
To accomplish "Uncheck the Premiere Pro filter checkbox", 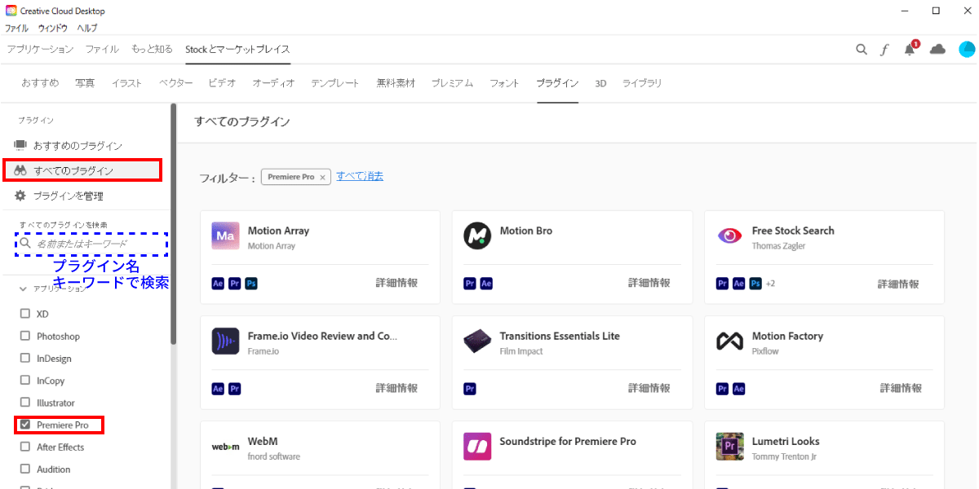I will [24, 425].
